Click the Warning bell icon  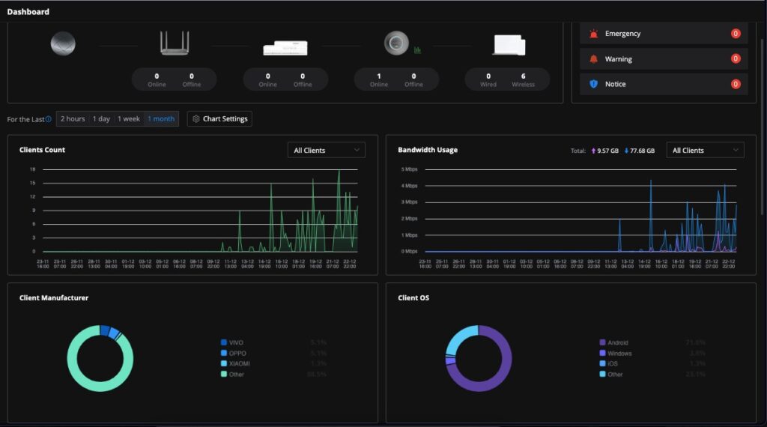click(x=593, y=59)
